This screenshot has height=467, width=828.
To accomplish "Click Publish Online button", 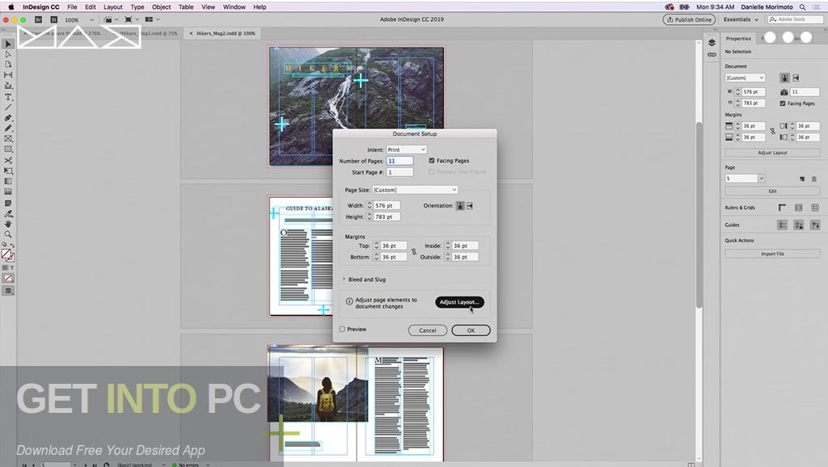I will point(689,19).
